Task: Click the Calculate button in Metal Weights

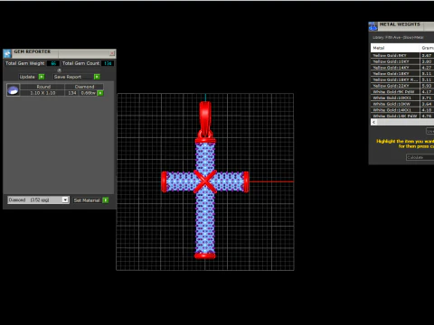Action: pos(420,157)
